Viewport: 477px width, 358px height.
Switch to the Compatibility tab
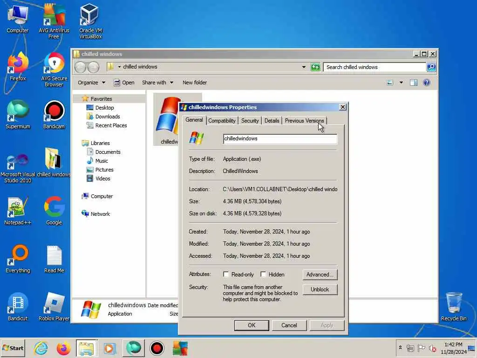point(222,121)
